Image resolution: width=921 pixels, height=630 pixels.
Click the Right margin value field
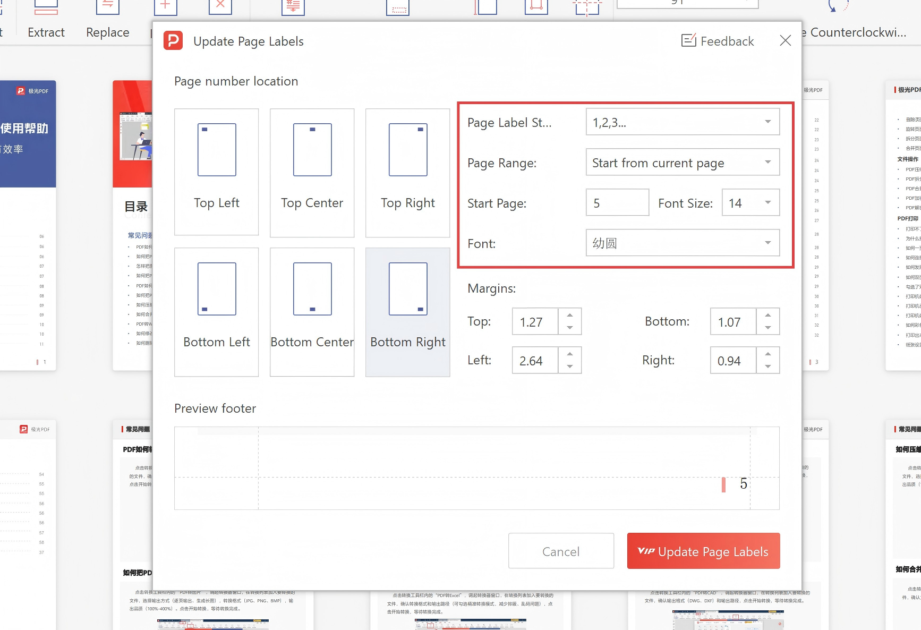pos(733,361)
